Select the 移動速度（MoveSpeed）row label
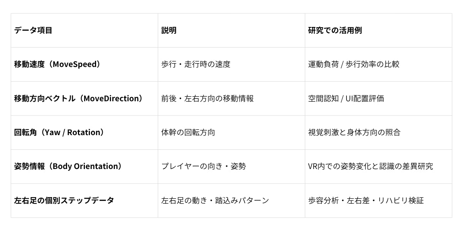Screen dimensions: 463x231 pos(57,64)
